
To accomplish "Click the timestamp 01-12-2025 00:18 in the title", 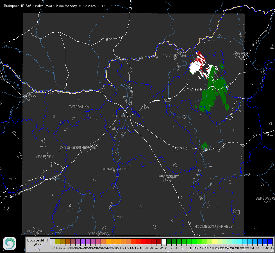I will 91,6.
